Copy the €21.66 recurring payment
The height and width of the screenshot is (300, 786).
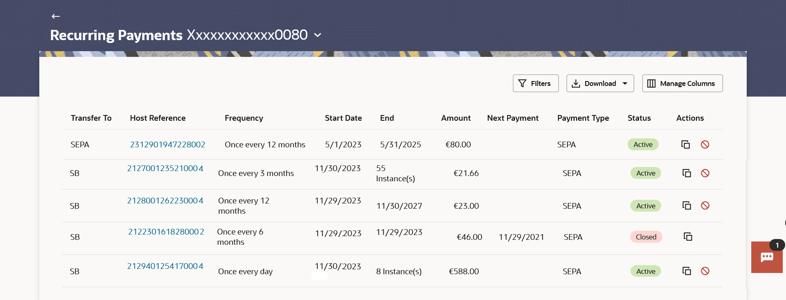pyautogui.click(x=687, y=173)
